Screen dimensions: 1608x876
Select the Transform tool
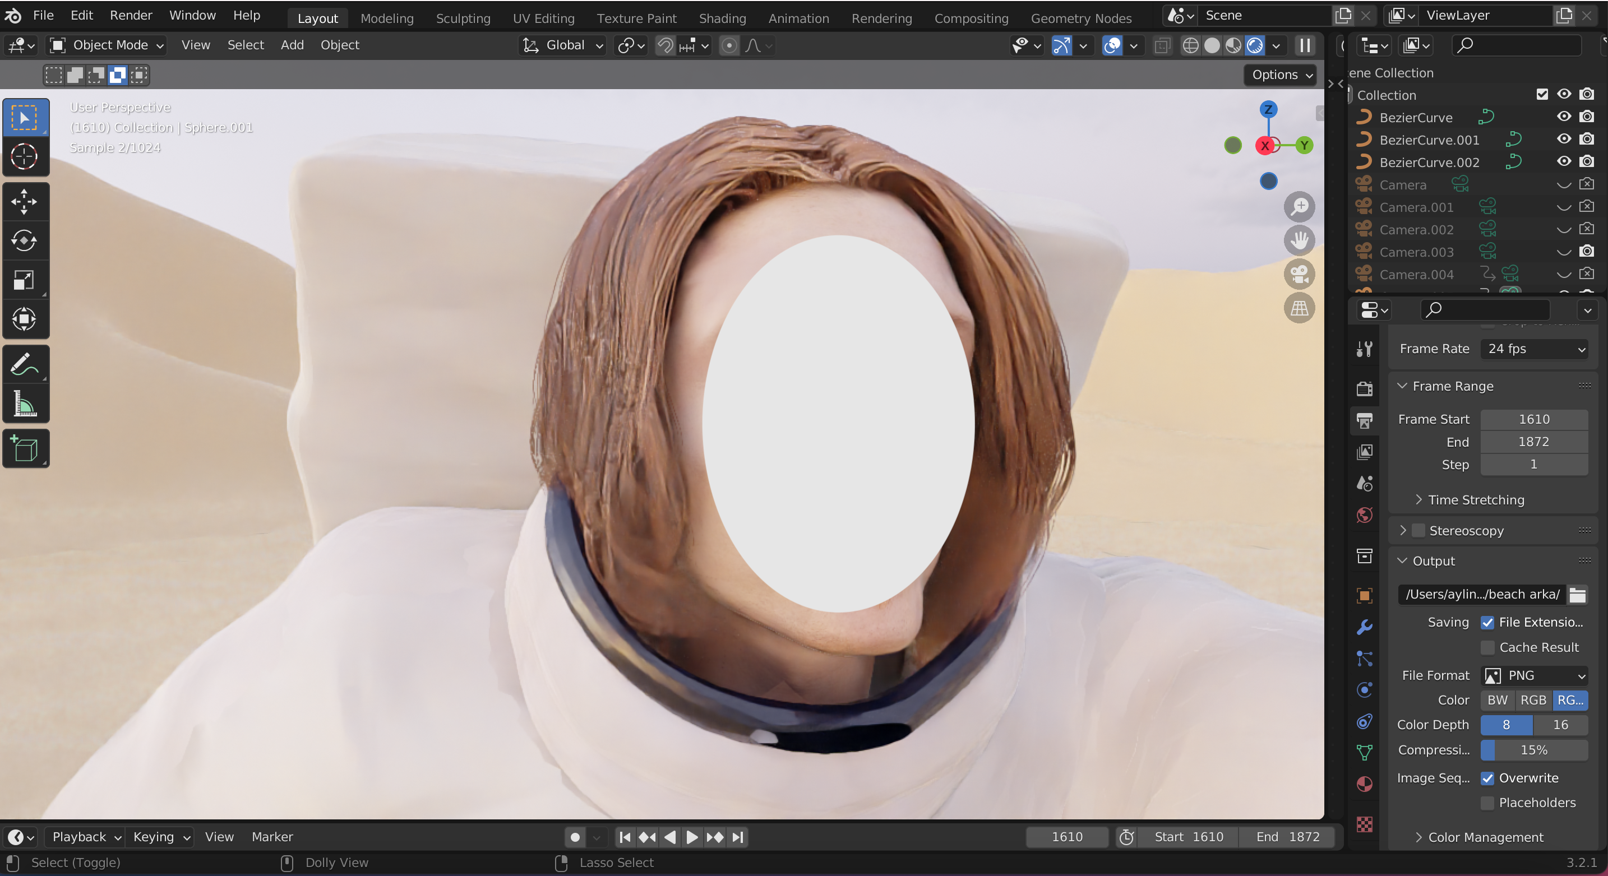point(25,319)
